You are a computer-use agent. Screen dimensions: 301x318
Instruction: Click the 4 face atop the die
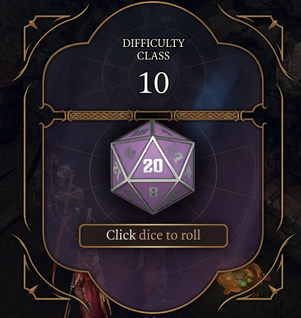[167, 133]
